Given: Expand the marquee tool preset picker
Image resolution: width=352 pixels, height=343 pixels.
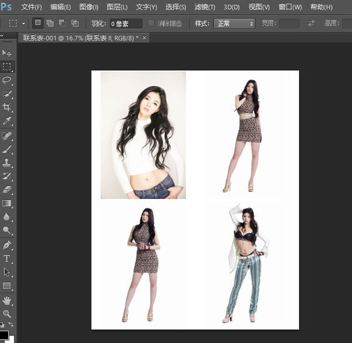Looking at the screenshot, I should (23, 23).
